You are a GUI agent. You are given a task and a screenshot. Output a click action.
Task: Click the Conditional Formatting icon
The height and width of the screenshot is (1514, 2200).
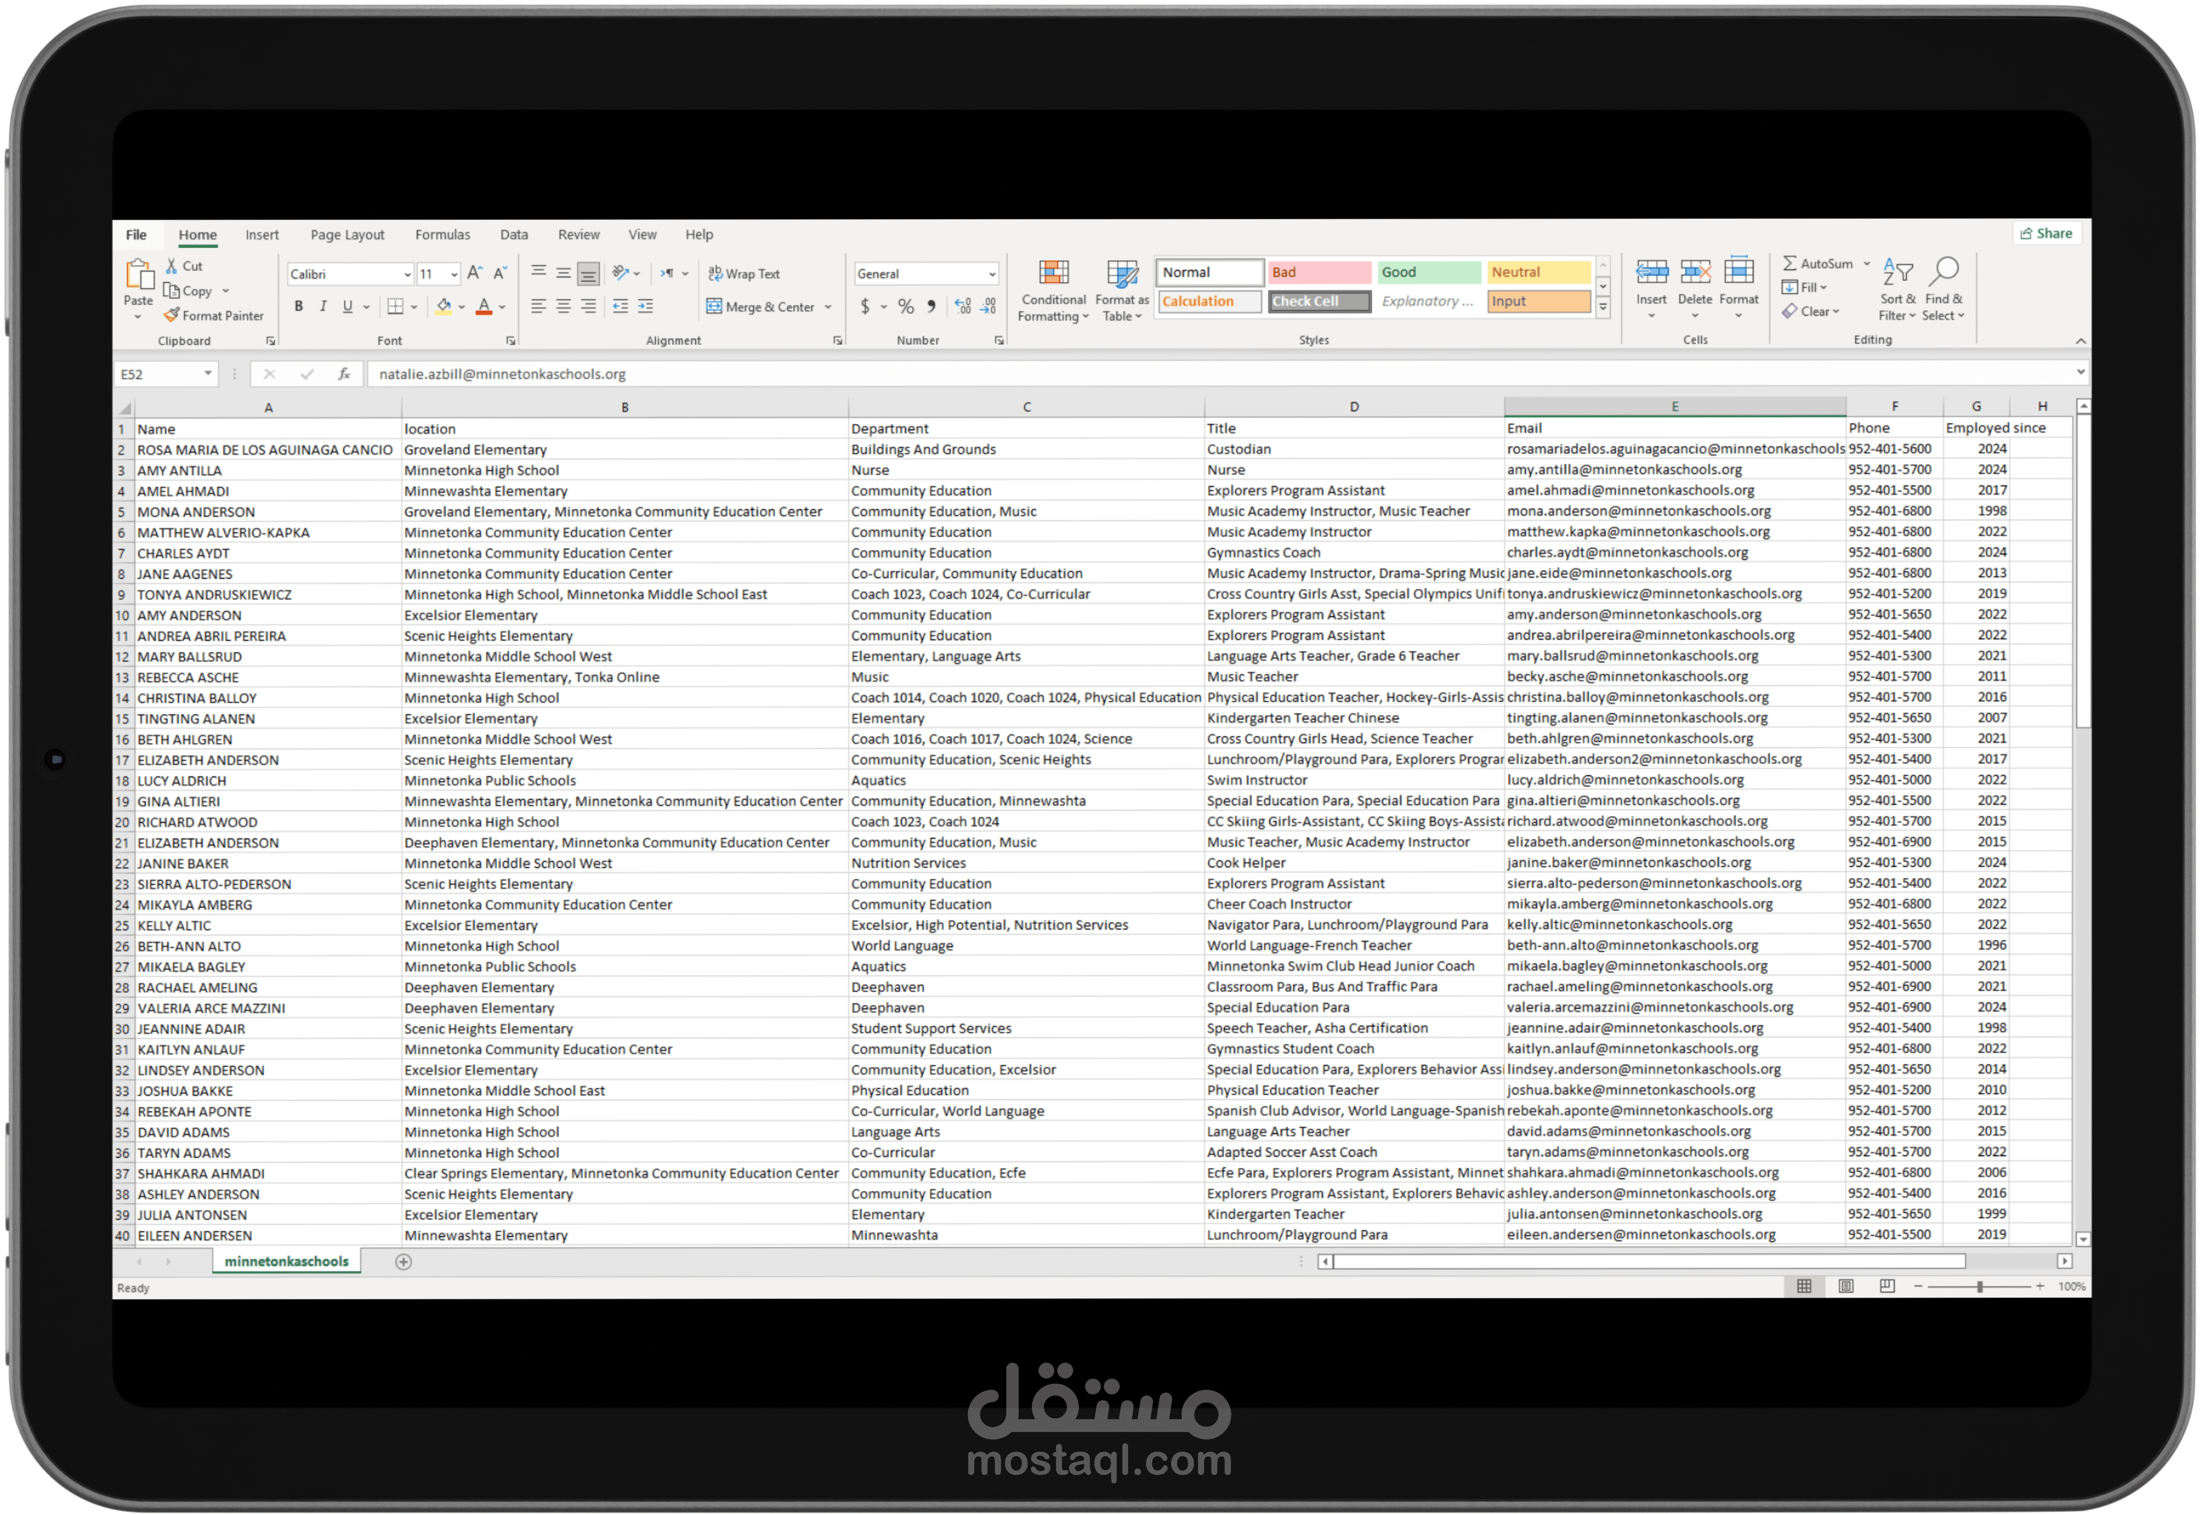[x=1053, y=273]
